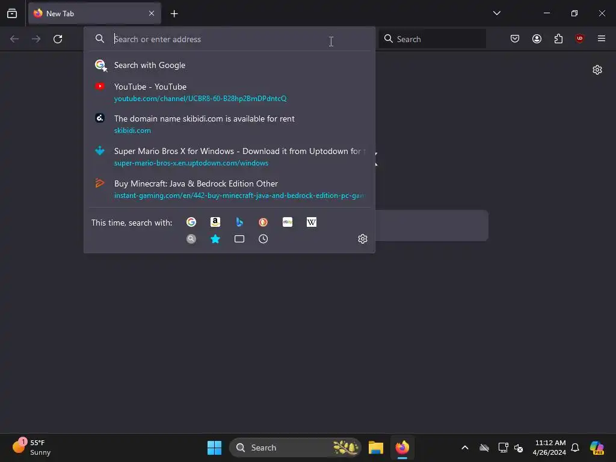This screenshot has width=616, height=462.
Task: Reload the current page
Action: pyautogui.click(x=58, y=39)
